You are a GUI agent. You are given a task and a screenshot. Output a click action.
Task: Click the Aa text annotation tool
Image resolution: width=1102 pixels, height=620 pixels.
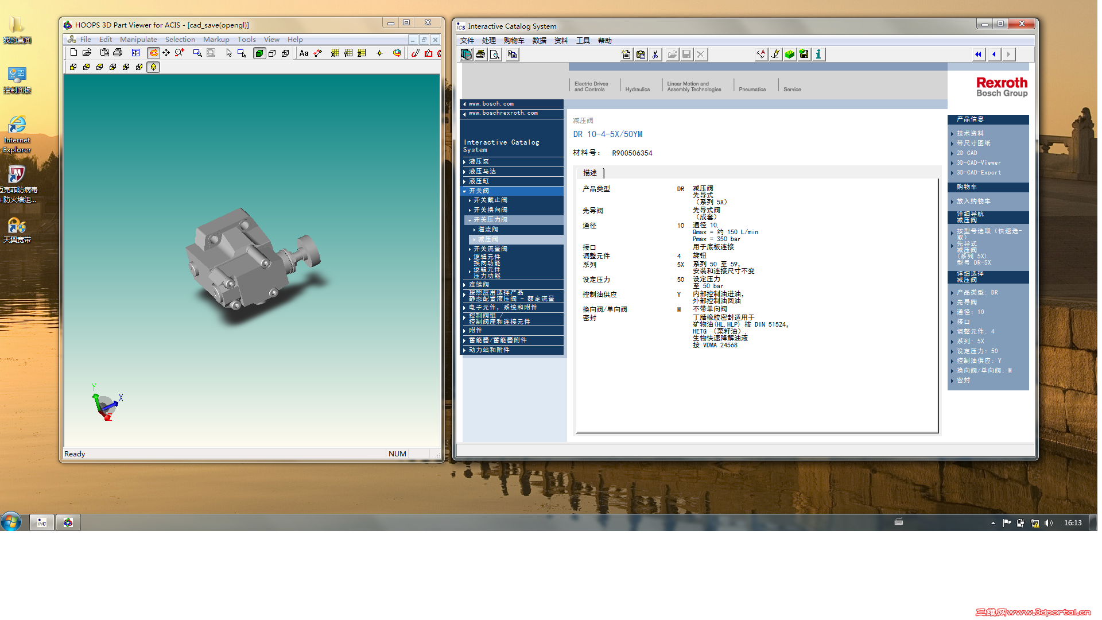[x=304, y=53]
